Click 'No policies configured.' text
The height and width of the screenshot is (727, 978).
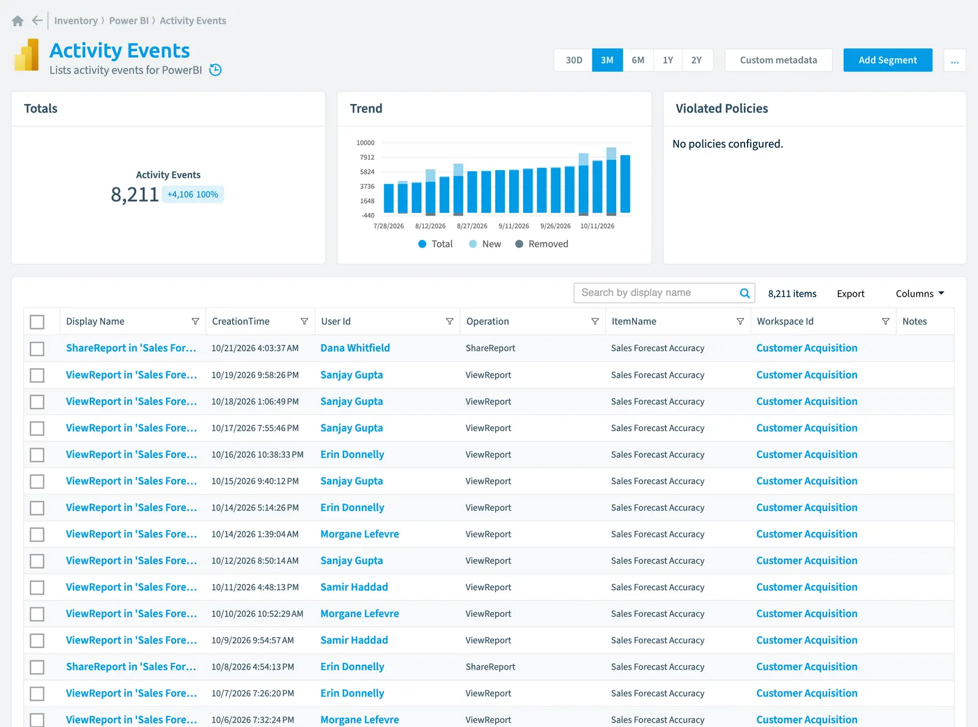[727, 144]
